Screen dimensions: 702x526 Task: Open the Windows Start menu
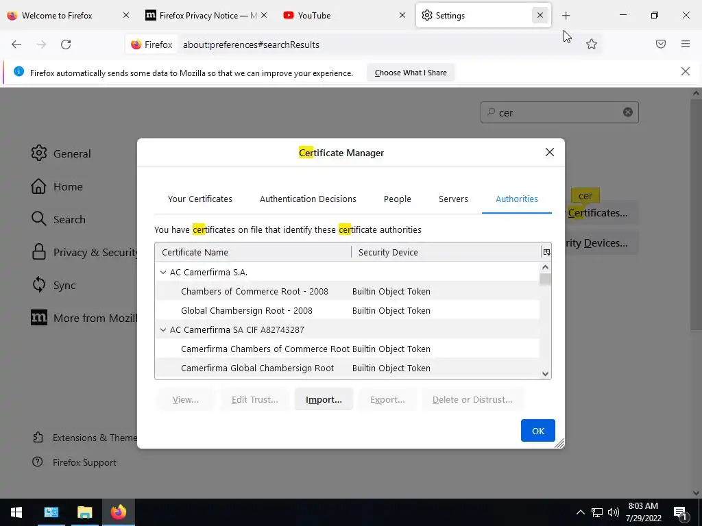(x=16, y=512)
